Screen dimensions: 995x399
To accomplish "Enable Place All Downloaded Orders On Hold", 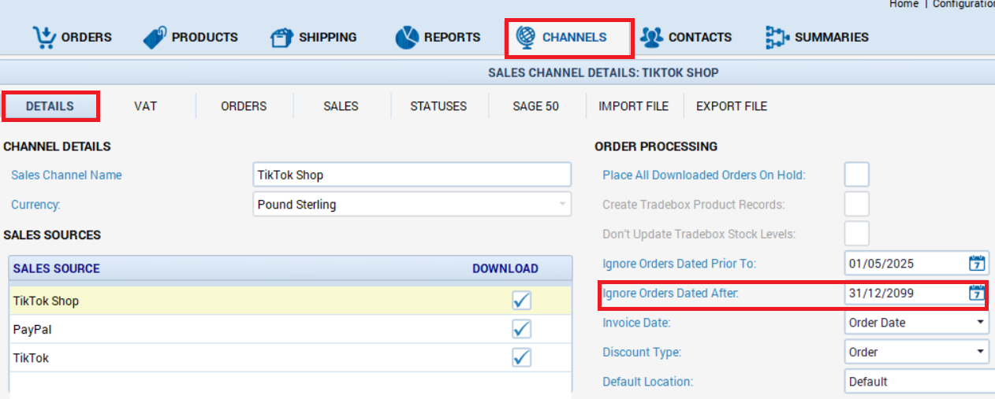I will [x=857, y=174].
